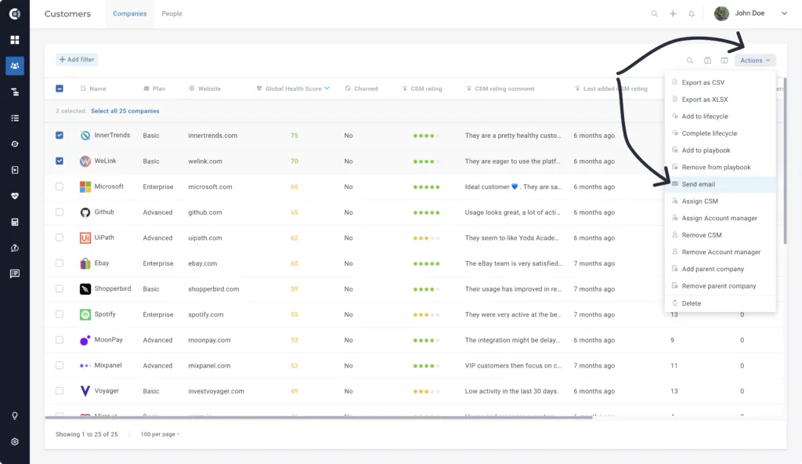
Task: Uncheck the InnerTrends row checkbox
Action: click(60, 136)
